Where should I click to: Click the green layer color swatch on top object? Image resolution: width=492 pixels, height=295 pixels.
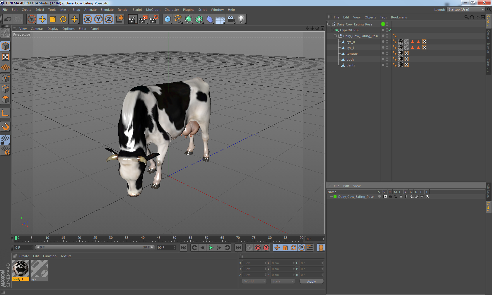click(x=383, y=24)
